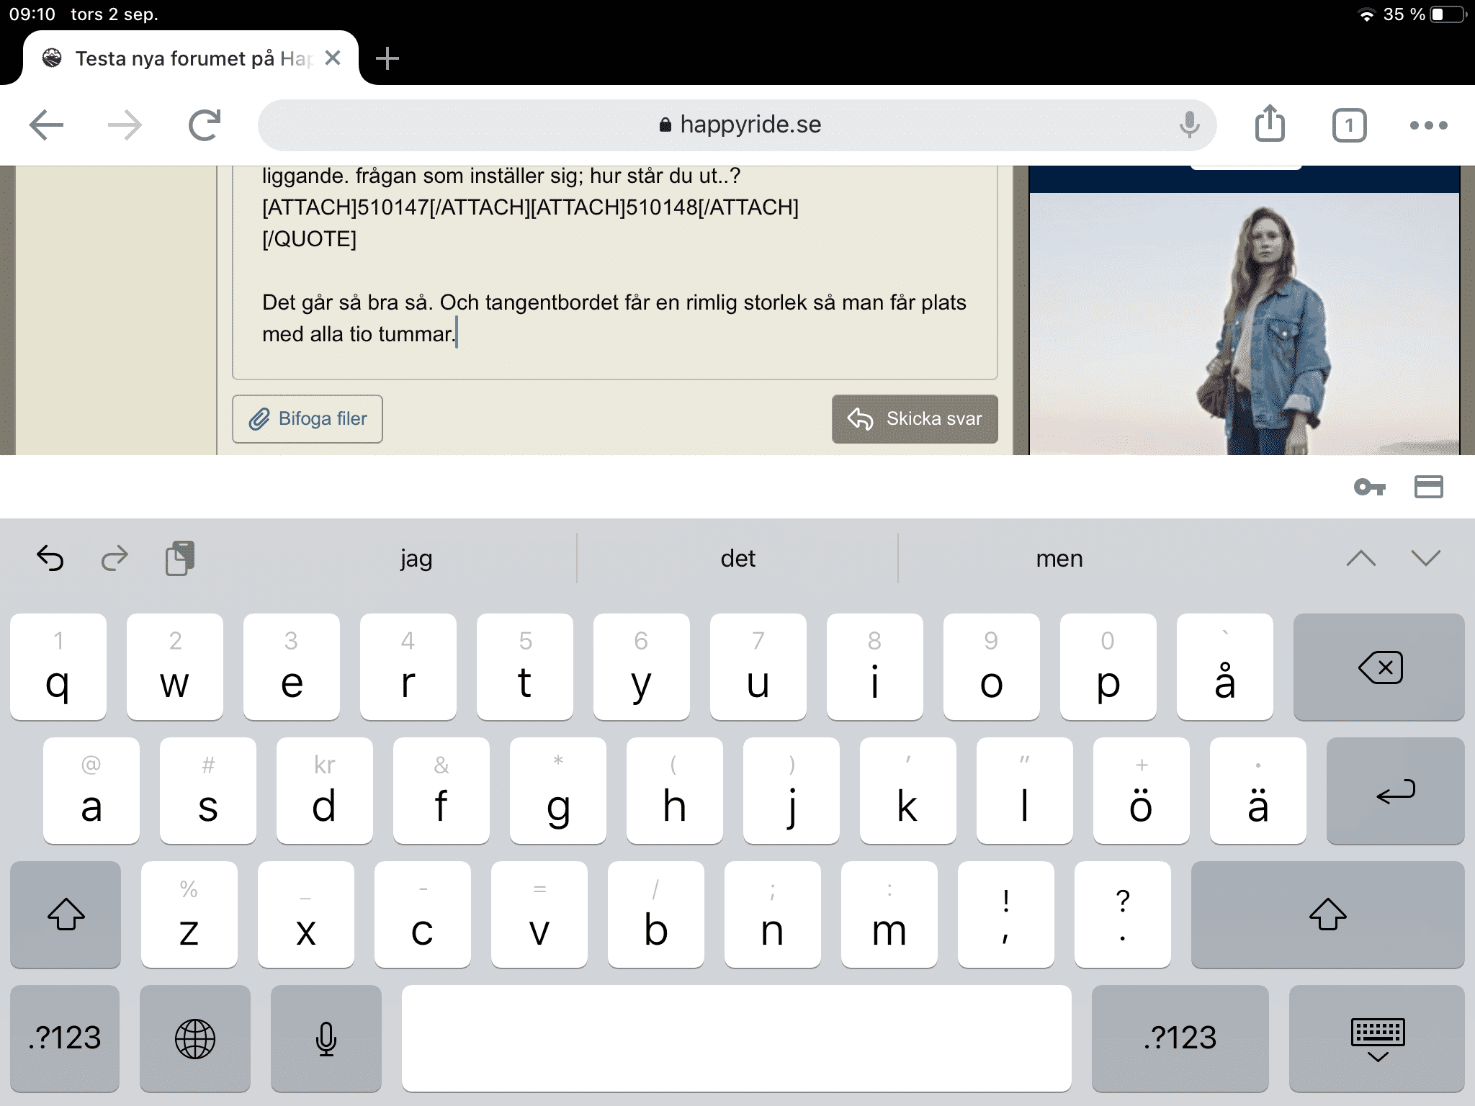Image resolution: width=1475 pixels, height=1106 pixels.
Task: Open saved passwords key icon
Action: pos(1369,487)
